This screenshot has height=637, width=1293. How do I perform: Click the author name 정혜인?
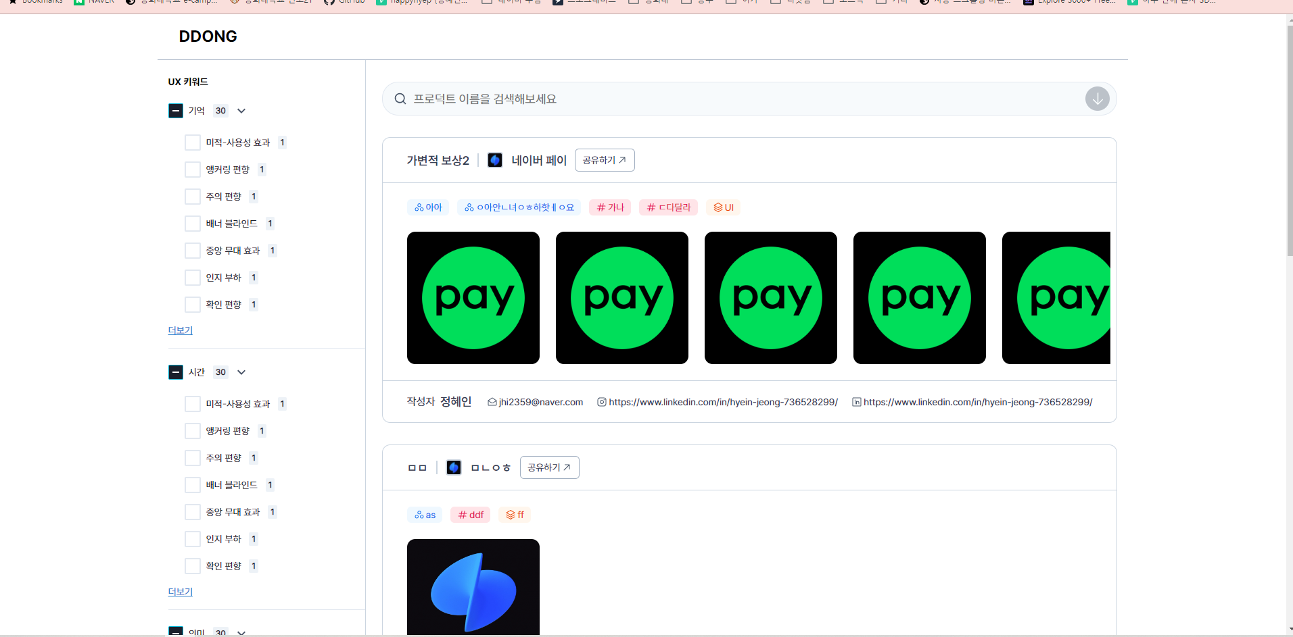[456, 402]
